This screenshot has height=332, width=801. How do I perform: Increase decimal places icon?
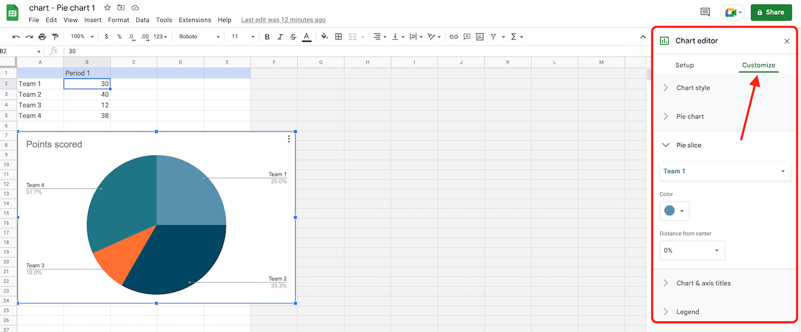click(x=145, y=37)
